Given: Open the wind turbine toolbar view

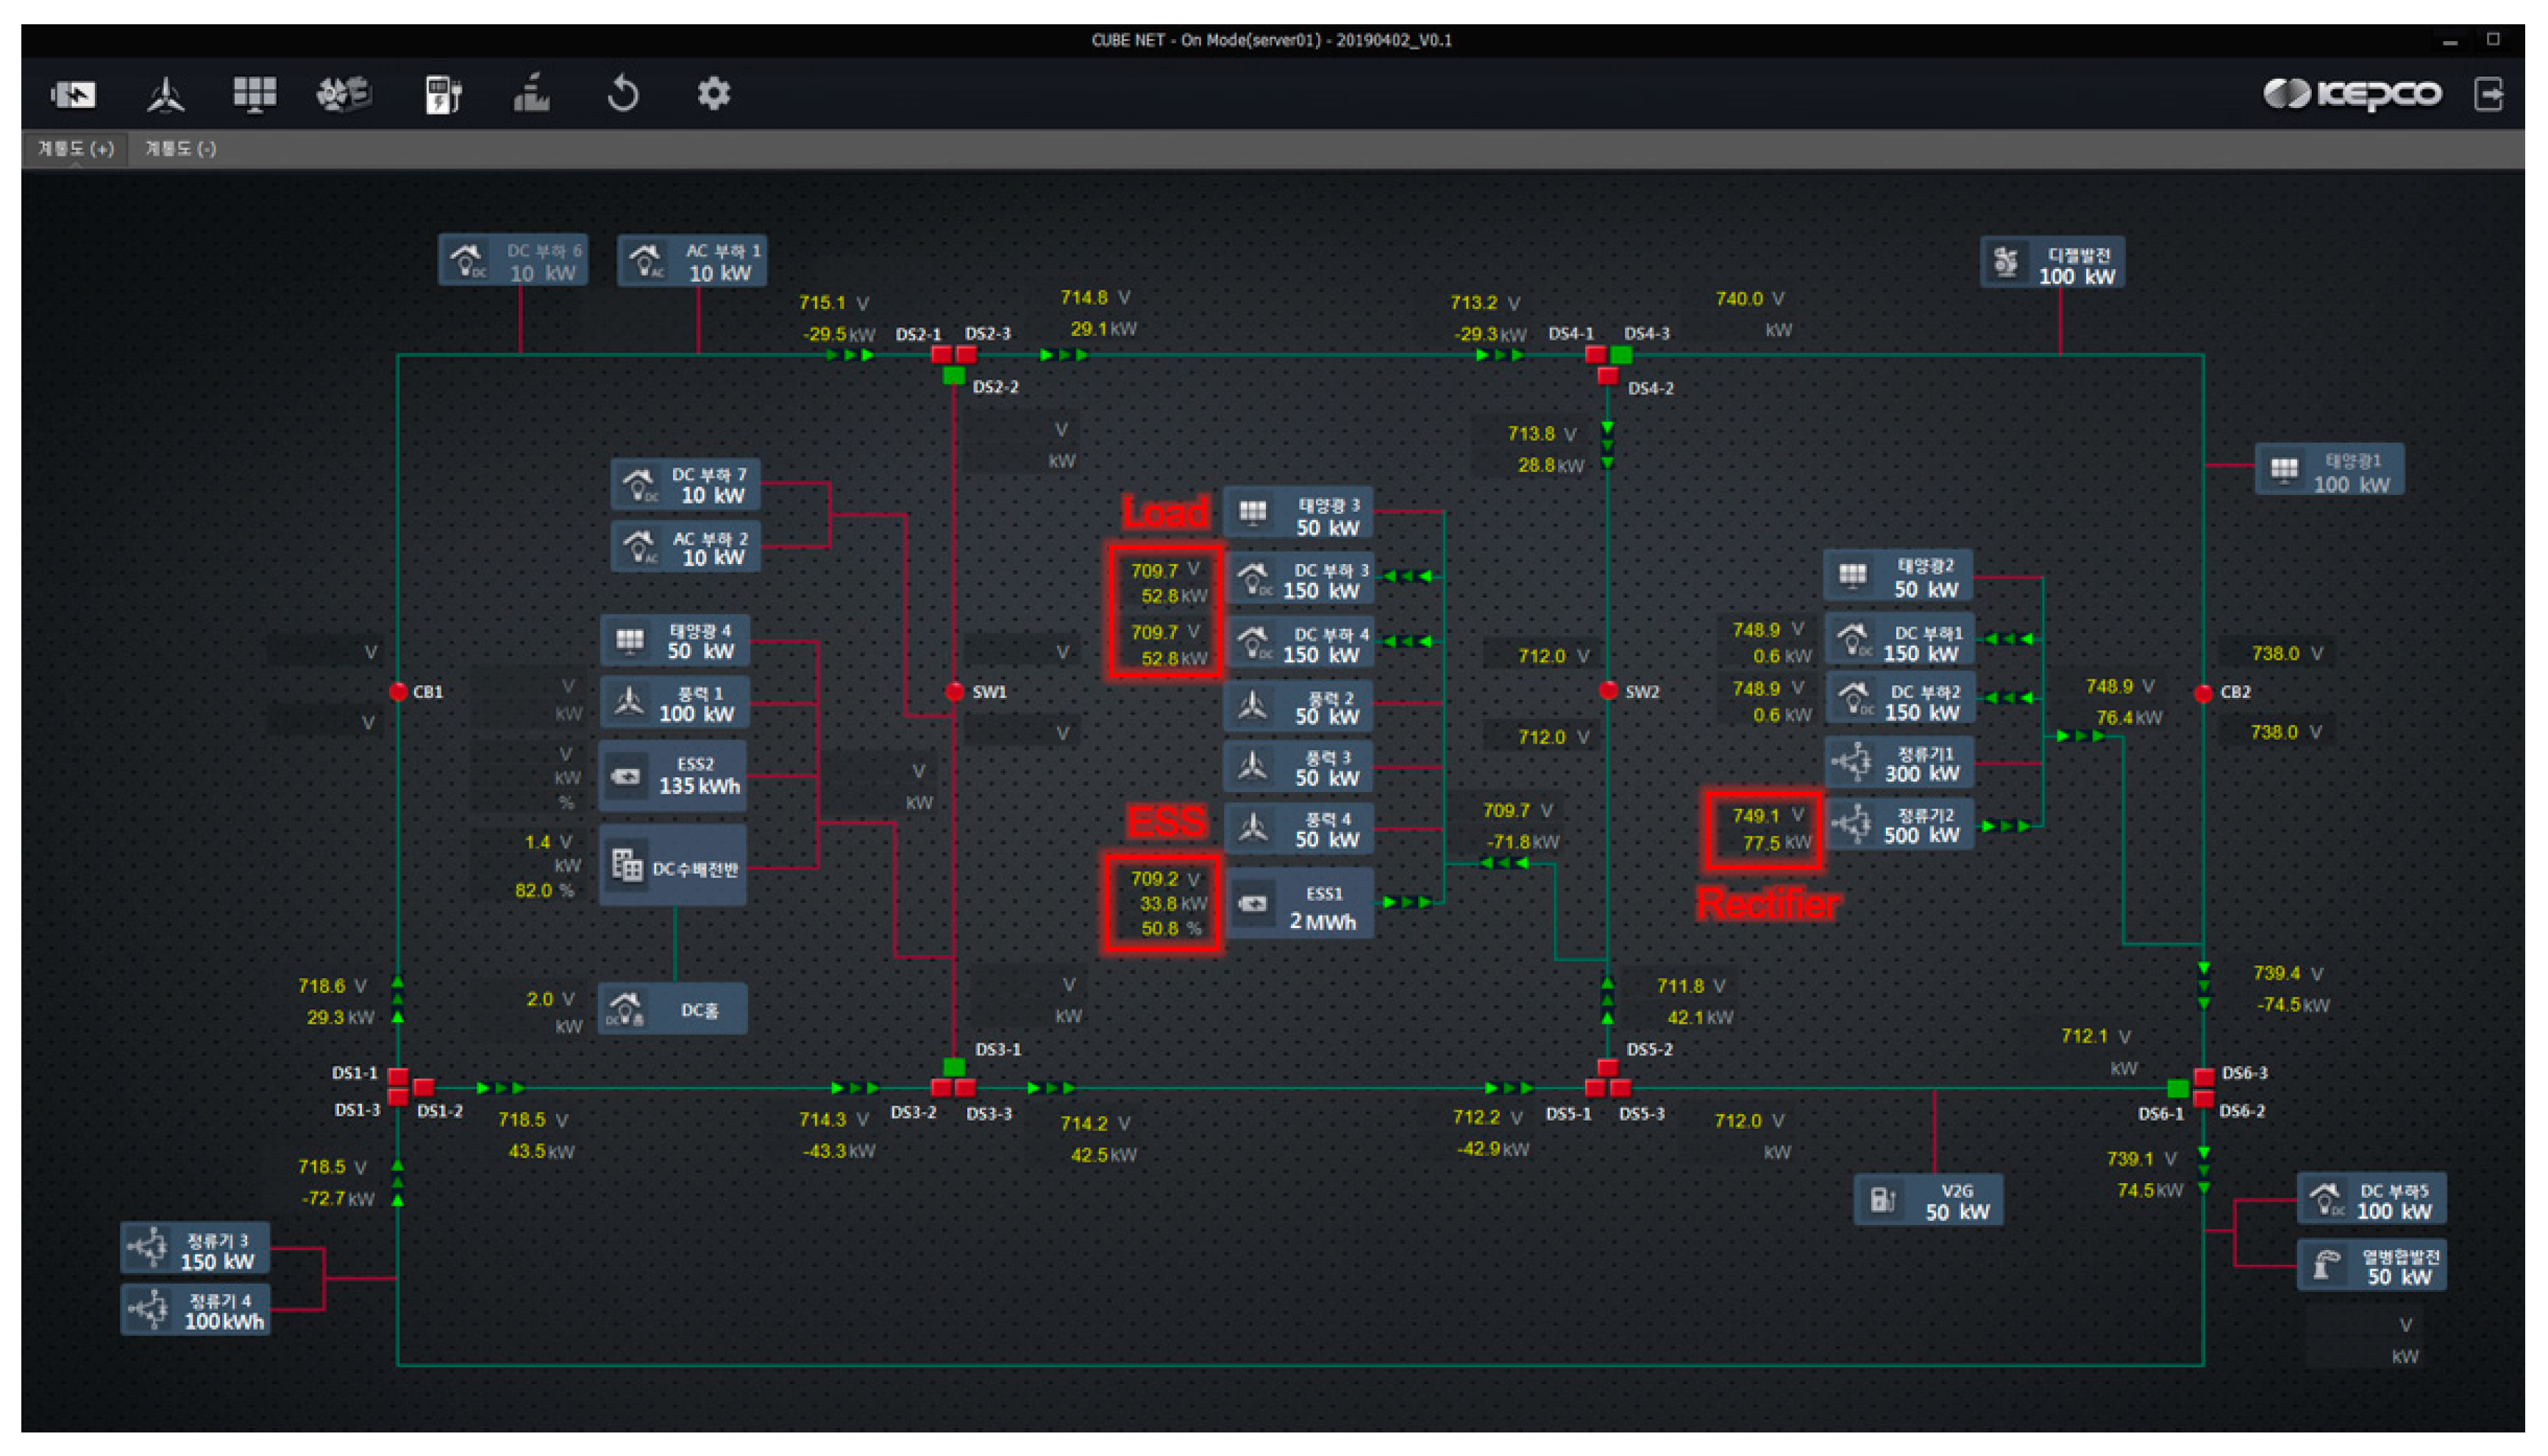Looking at the screenshot, I should pyautogui.click(x=165, y=95).
